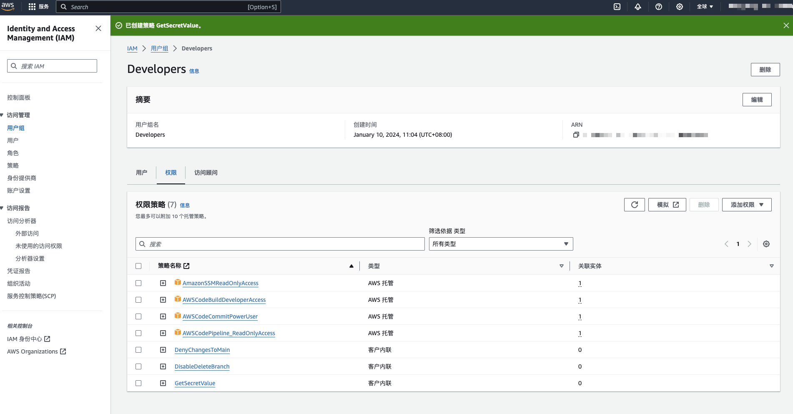
Task: Collapse the 访问管理 sidebar section
Action: coord(2,115)
